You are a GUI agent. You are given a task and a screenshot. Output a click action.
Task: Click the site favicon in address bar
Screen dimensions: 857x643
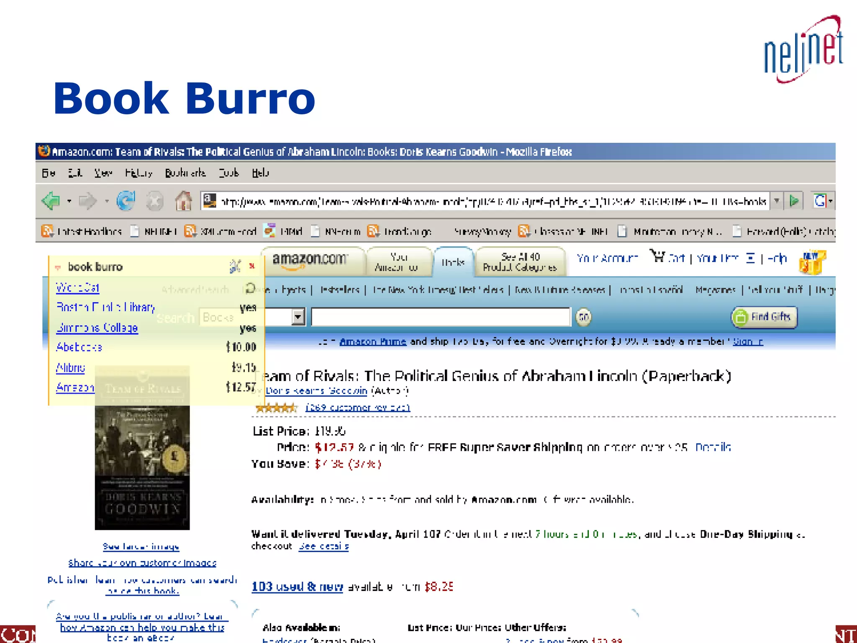click(x=210, y=201)
